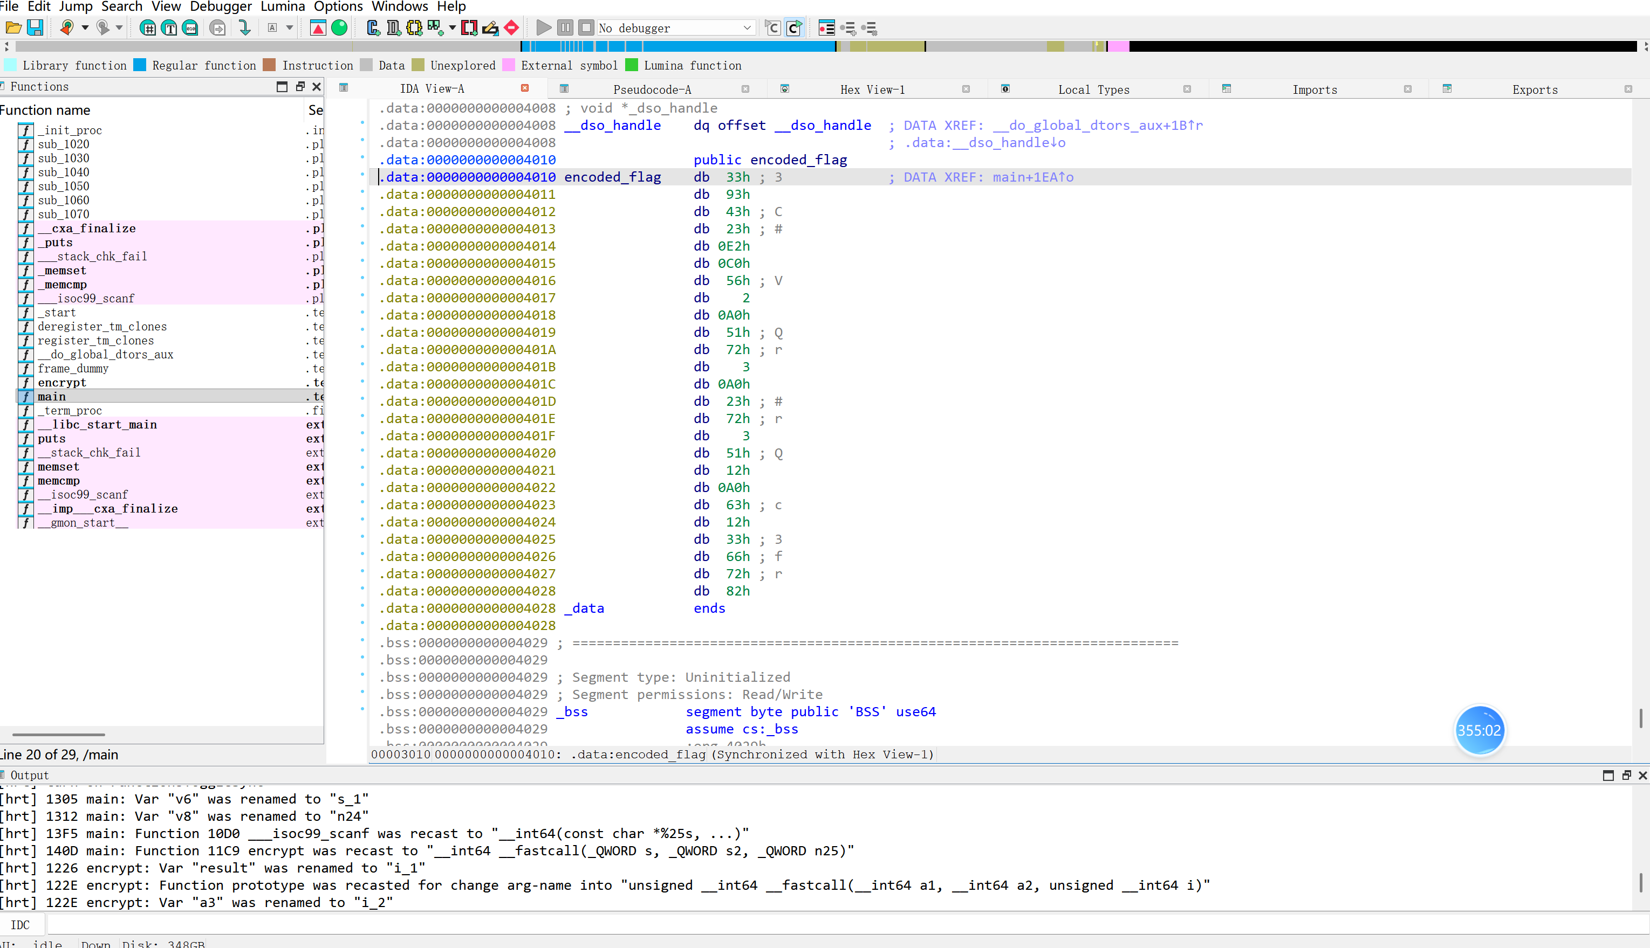Switch to the Pseudocode-A tab
Image resolution: width=1650 pixels, height=948 pixels.
click(652, 89)
